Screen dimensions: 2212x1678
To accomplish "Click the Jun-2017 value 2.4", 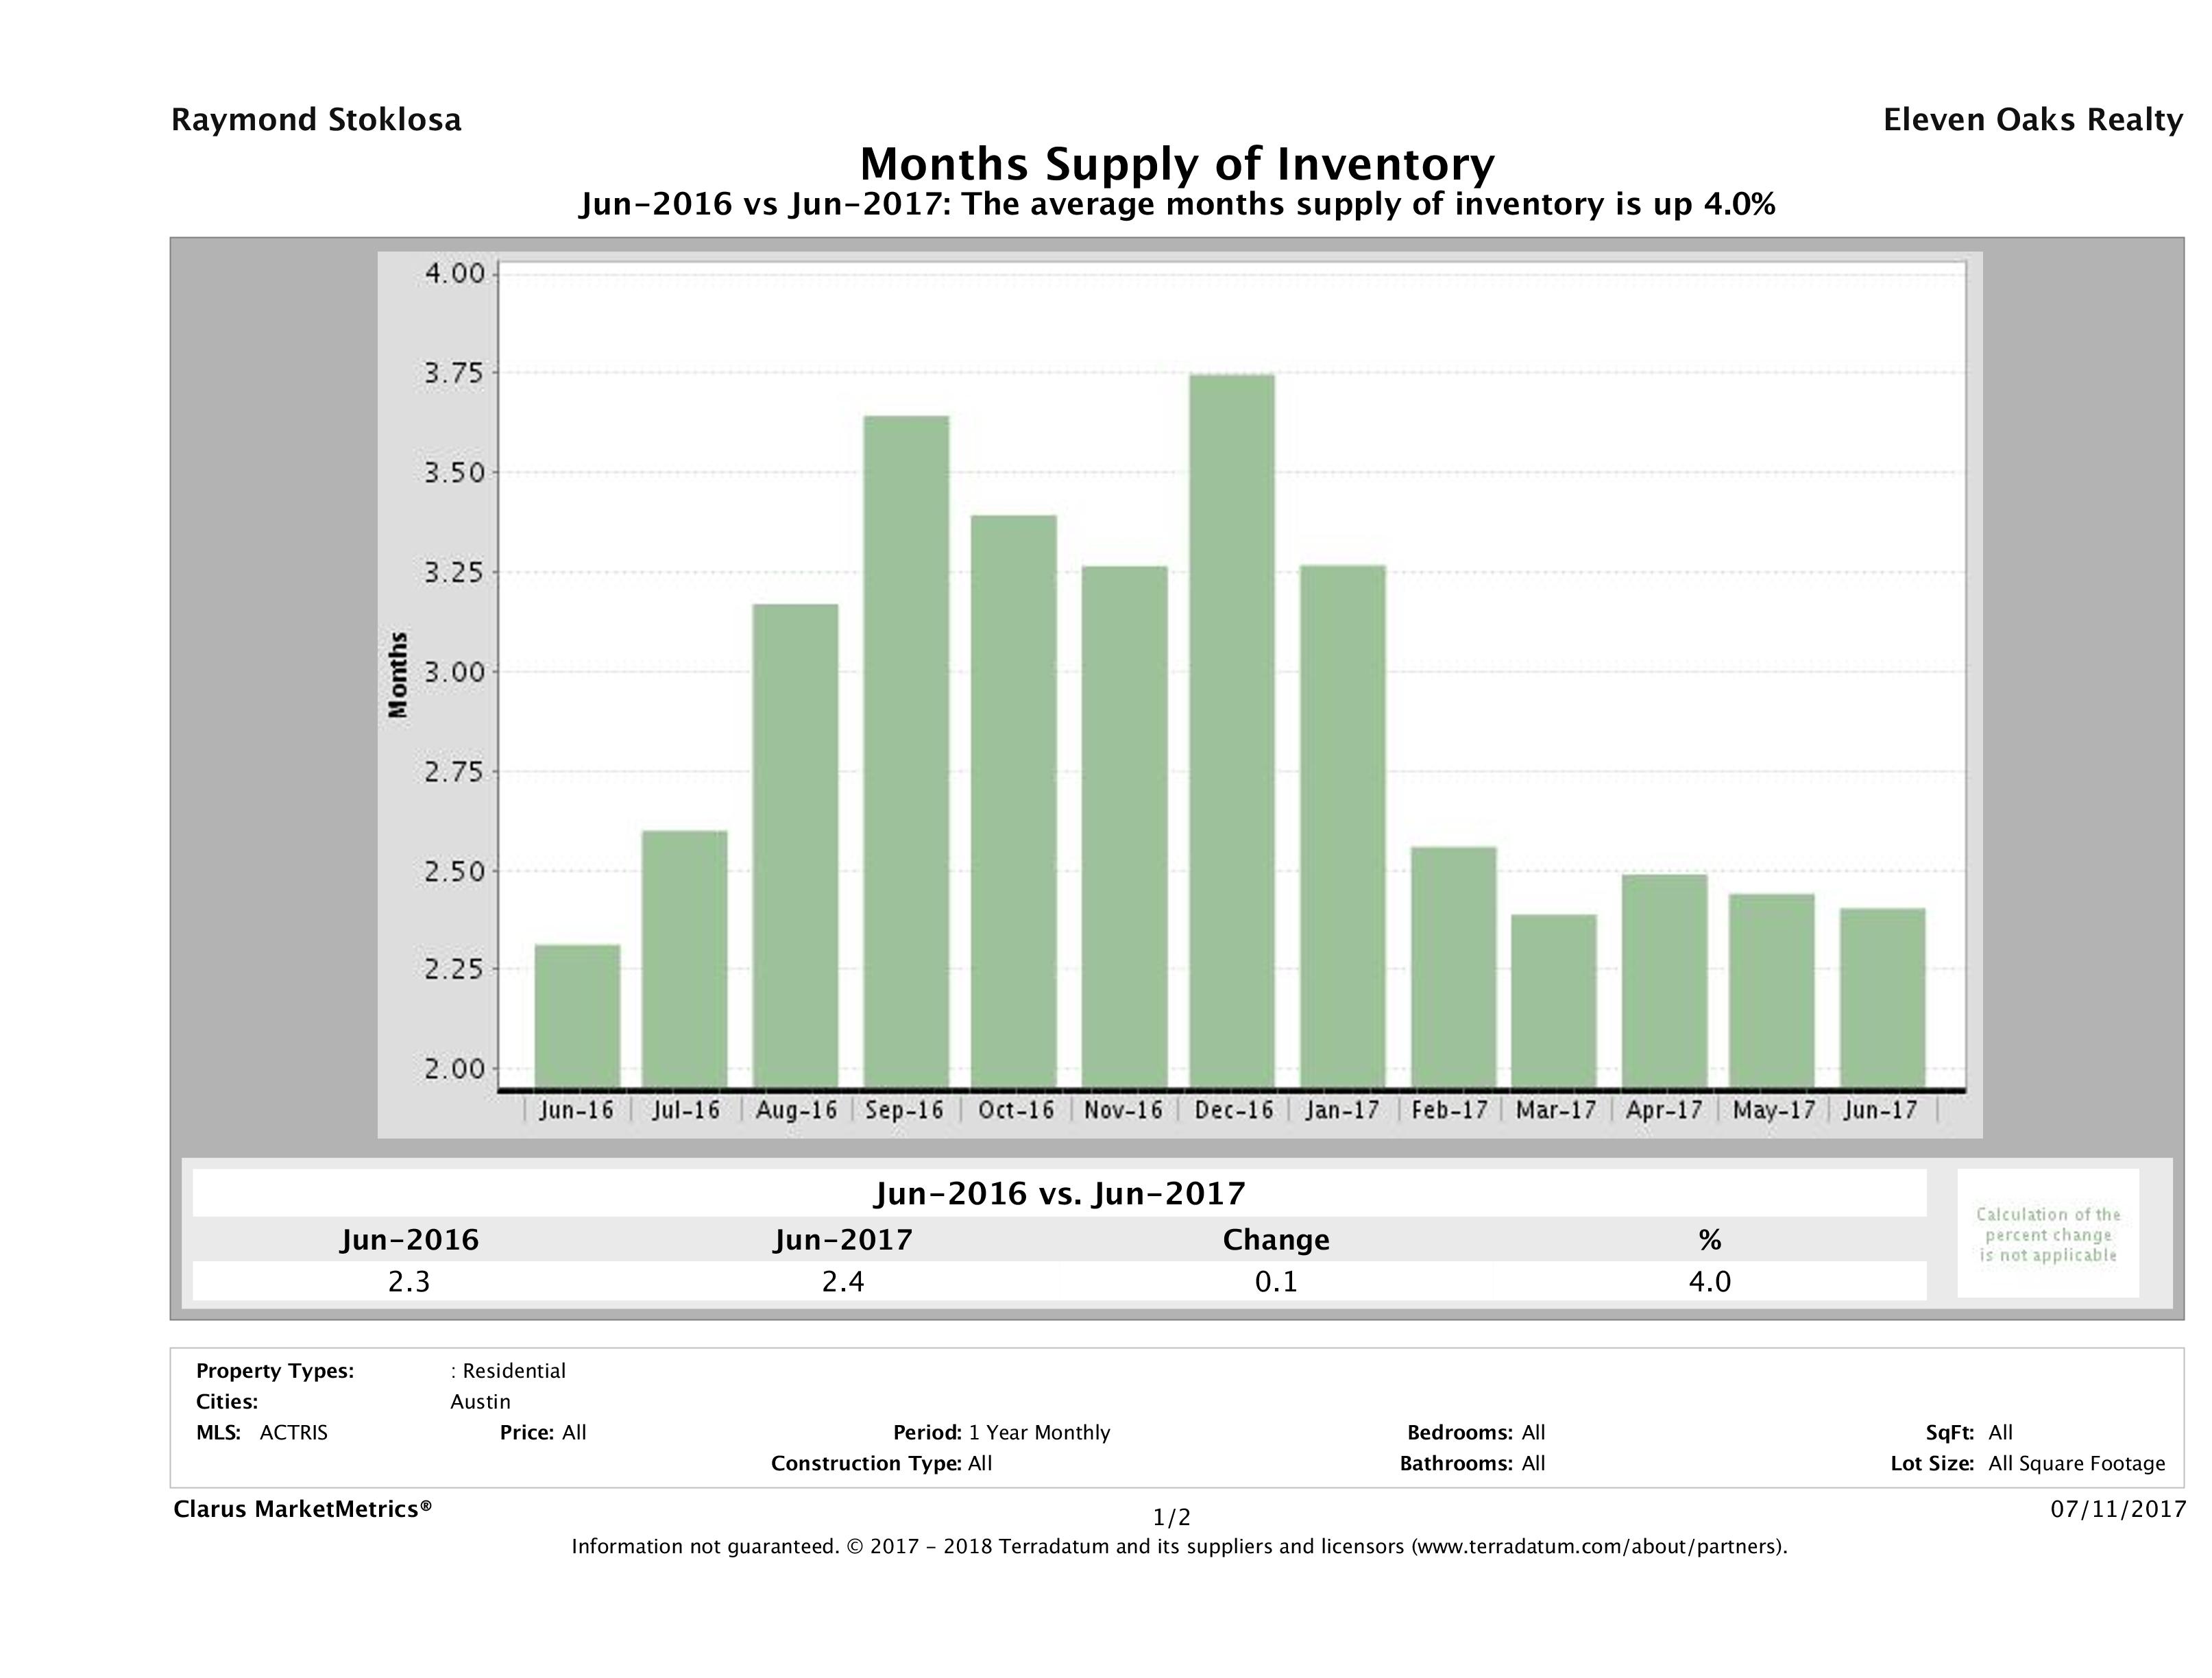I will click(842, 1281).
